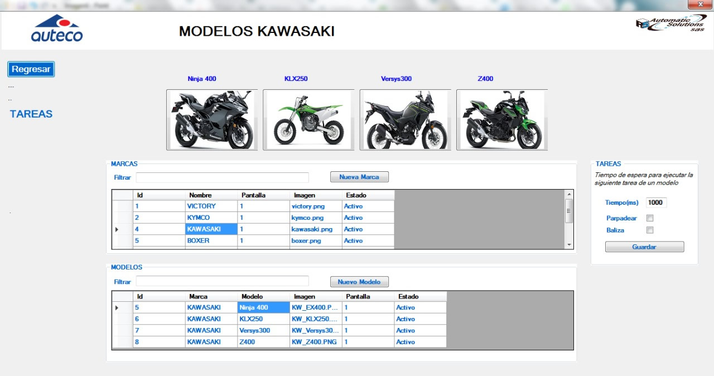This screenshot has height=376, width=714.
Task: Select the VICTORY cell in MARCAS grid
Action: click(x=211, y=206)
